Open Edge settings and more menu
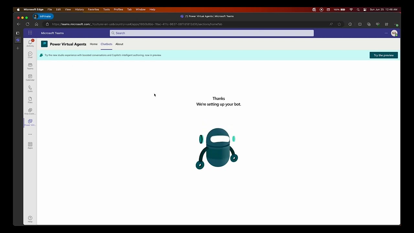414x233 pixels. (x=396, y=24)
